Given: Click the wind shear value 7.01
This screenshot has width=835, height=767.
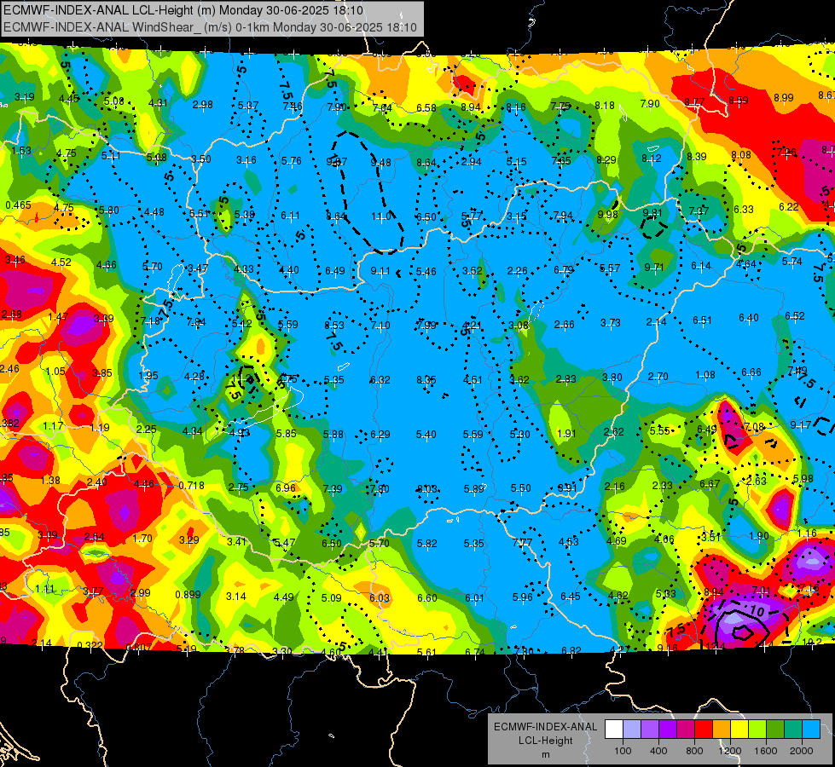Looking at the screenshot, I should [761, 591].
